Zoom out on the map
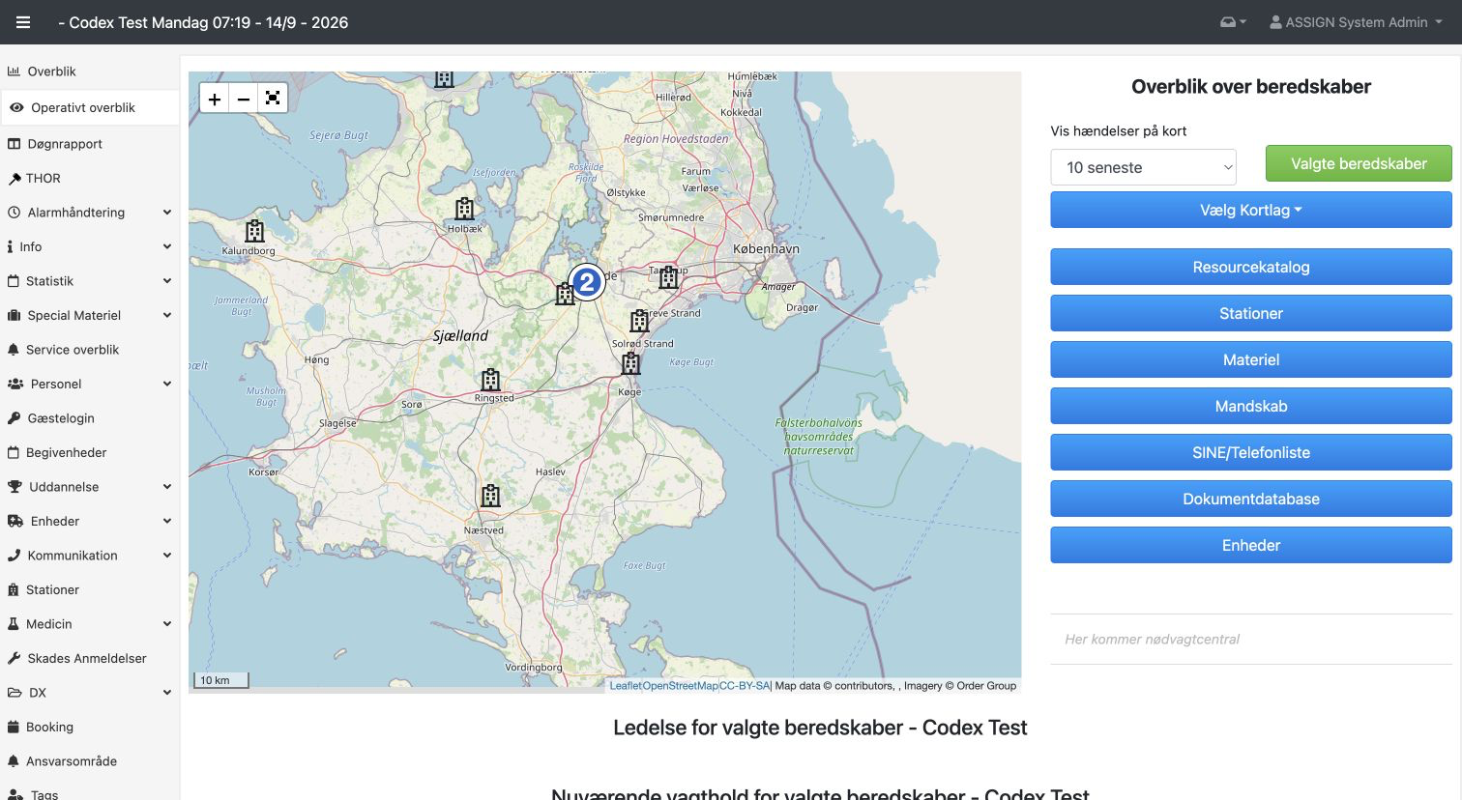The width and height of the screenshot is (1462, 800). point(244,99)
